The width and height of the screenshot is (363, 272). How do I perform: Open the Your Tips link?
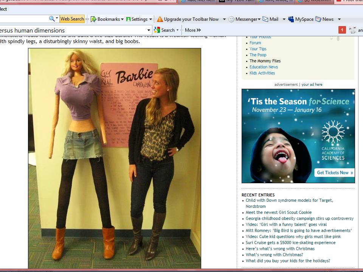(x=258, y=49)
